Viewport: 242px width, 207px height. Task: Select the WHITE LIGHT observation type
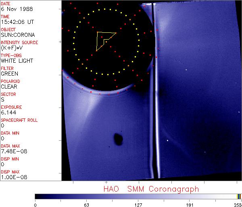pyautogui.click(x=17, y=61)
